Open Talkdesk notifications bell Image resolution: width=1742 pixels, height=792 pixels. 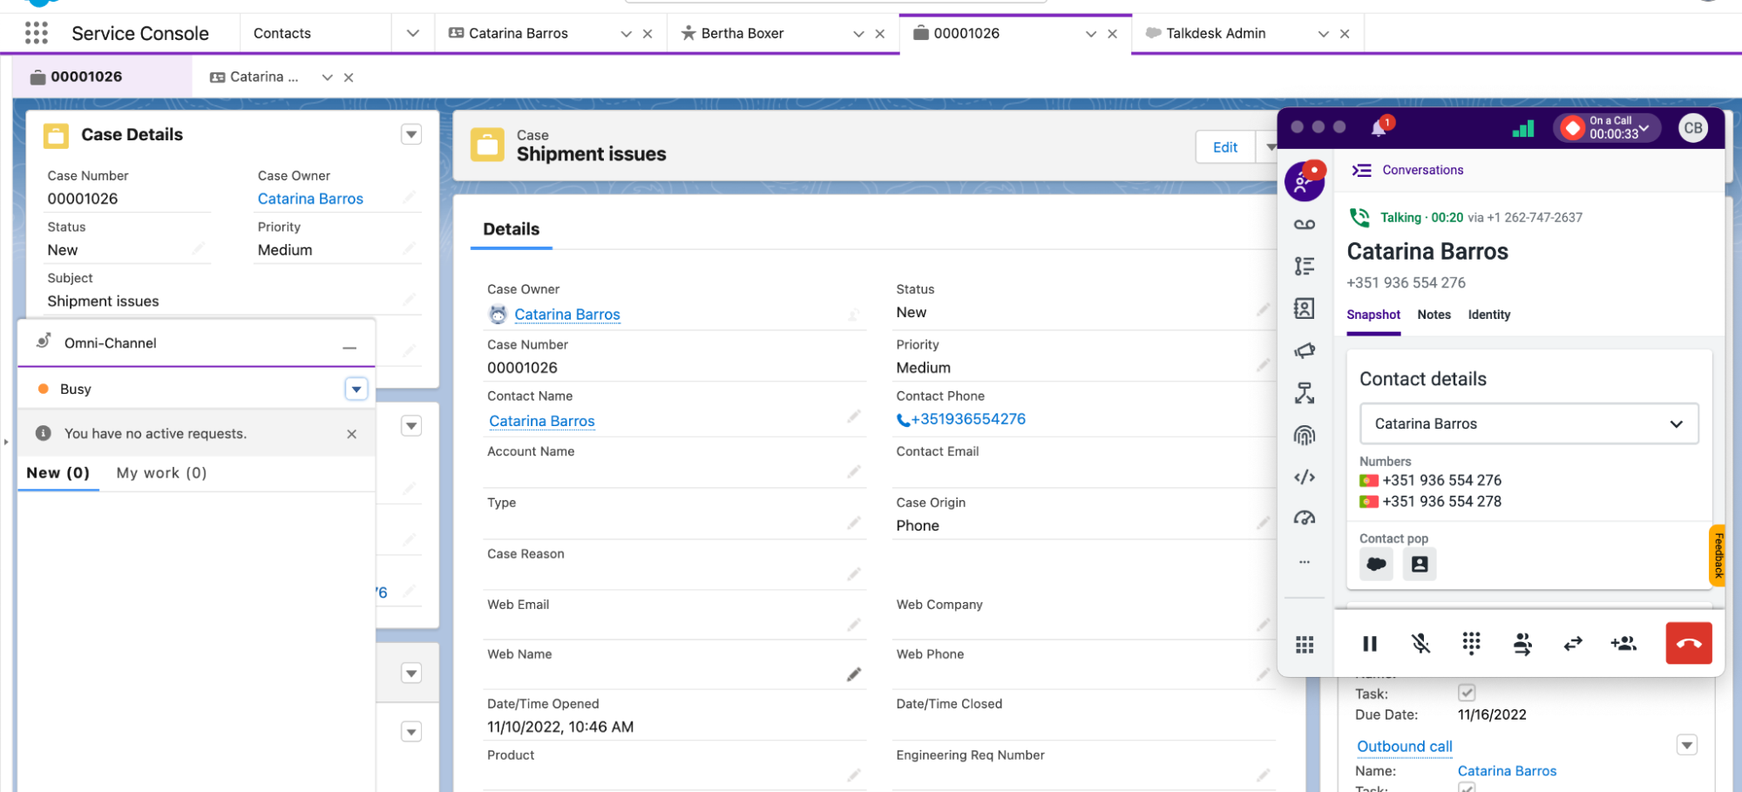(1379, 128)
